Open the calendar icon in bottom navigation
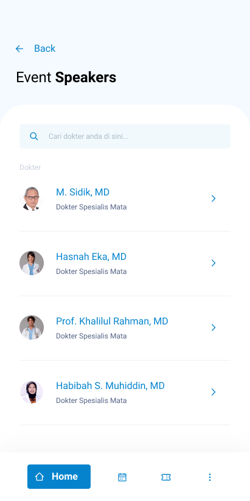This screenshot has height=501, width=250. click(122, 477)
